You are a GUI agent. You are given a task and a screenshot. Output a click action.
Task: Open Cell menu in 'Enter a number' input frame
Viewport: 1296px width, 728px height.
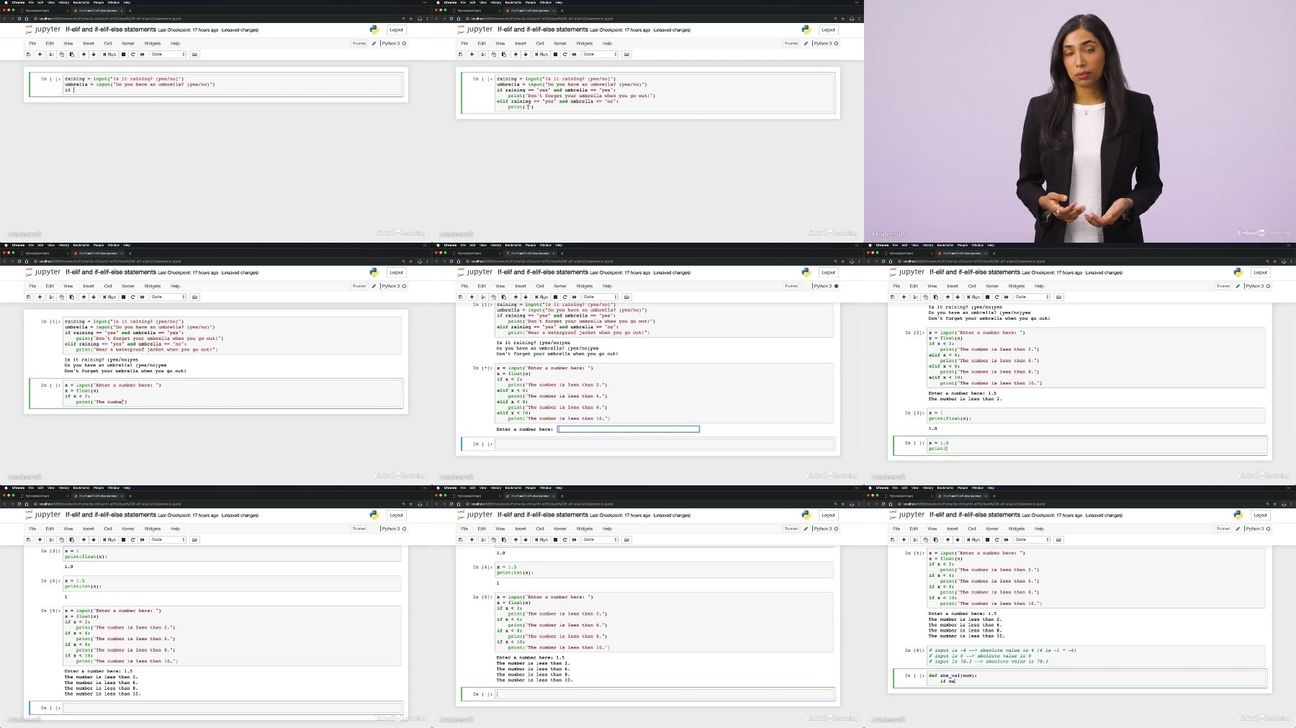540,286
